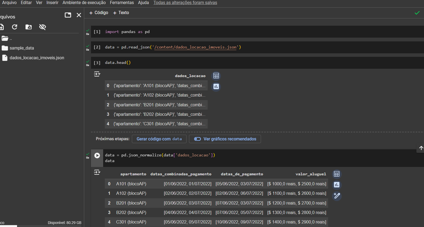Click '[04/06/2022, 04/07/2022]' cell
Viewport: 424px width, 227px height.
[x=187, y=212]
